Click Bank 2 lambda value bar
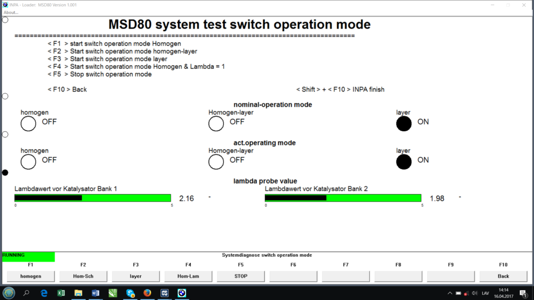The width and height of the screenshot is (534, 300). point(343,198)
